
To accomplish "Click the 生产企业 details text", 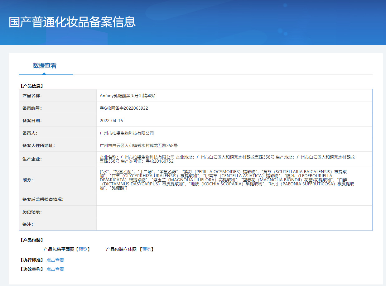I will pos(227,159).
